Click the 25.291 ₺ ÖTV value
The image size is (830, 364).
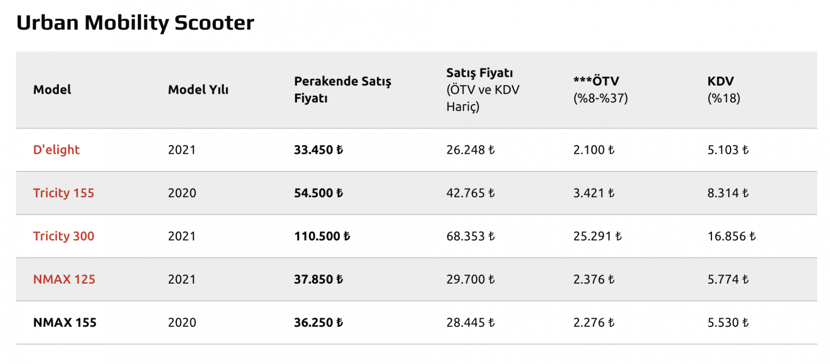[x=597, y=236]
